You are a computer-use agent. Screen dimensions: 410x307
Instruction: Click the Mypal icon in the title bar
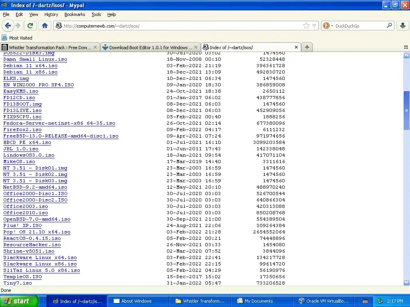tap(4, 5)
